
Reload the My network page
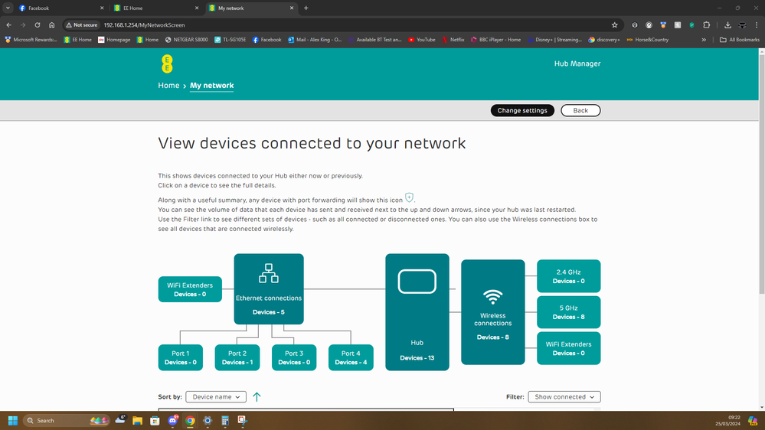(x=37, y=24)
